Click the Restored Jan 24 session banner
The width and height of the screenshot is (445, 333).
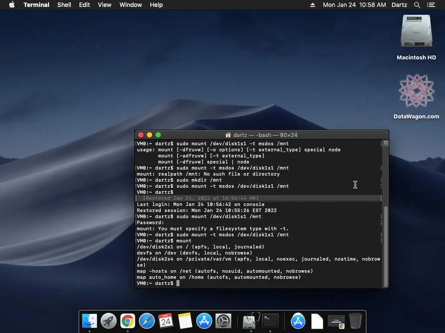tap(258, 198)
